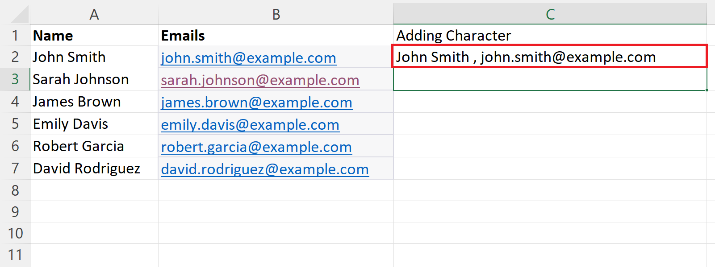715x267 pixels.
Task: Click the emily.davis@example.com link
Action: point(250,125)
